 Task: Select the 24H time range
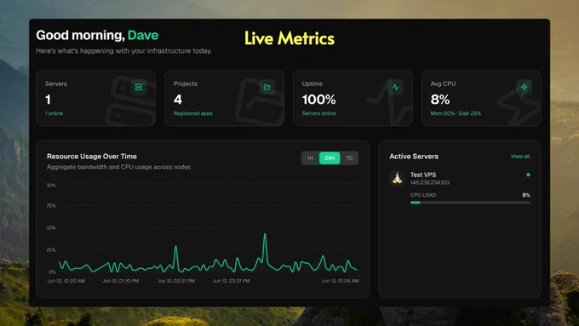[x=330, y=158]
